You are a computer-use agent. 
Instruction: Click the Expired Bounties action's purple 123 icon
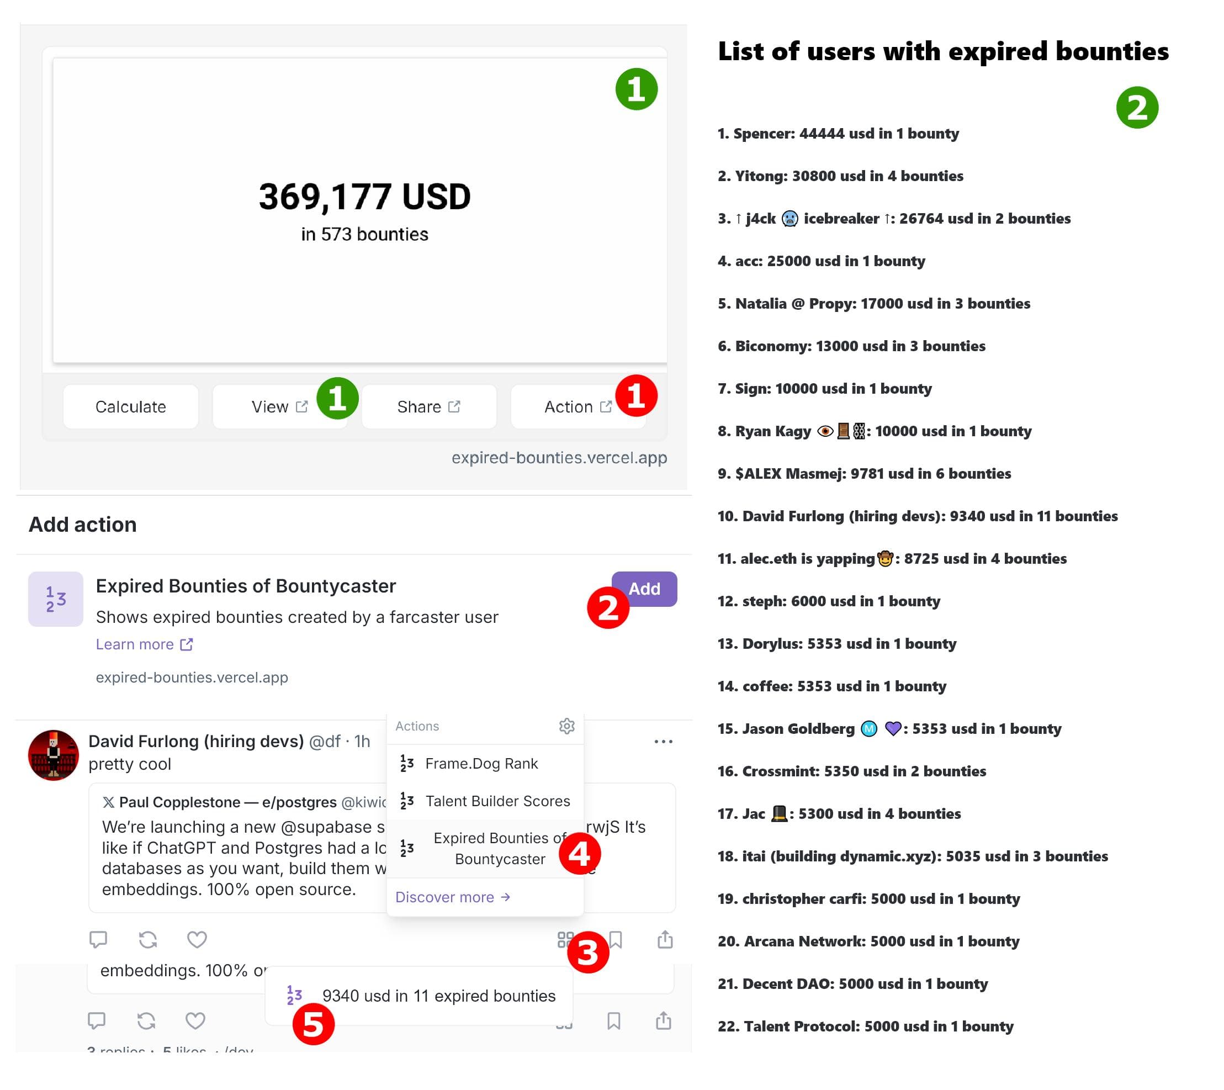click(x=56, y=599)
